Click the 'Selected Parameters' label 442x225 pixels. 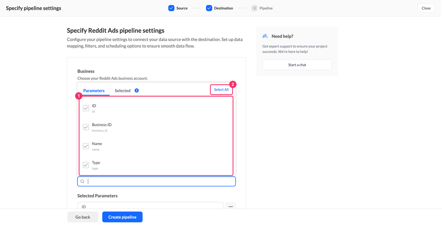(97, 195)
